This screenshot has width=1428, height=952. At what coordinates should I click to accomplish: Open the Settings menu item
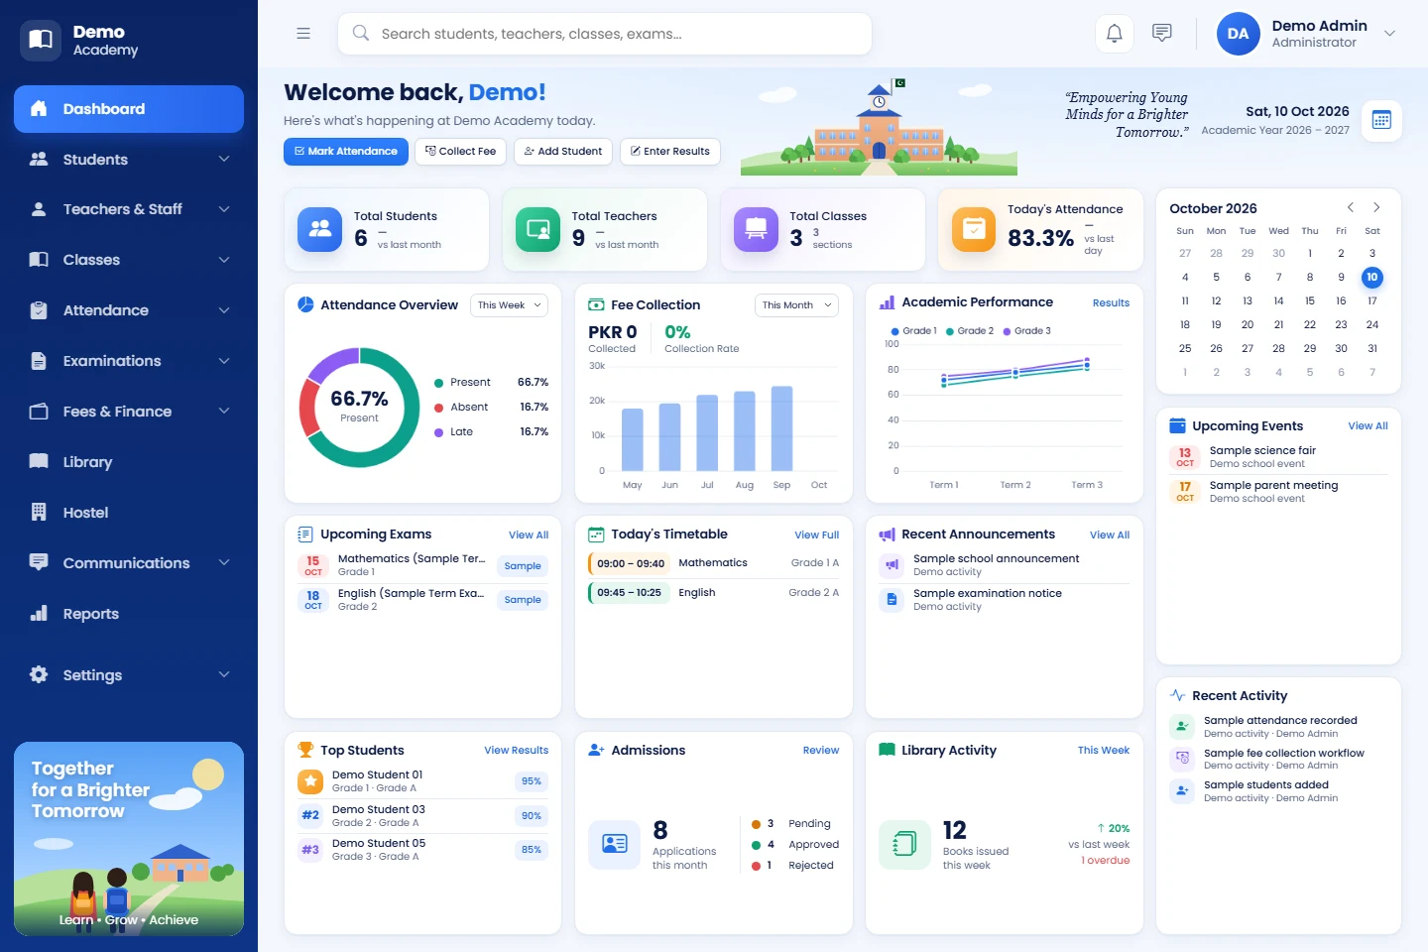point(129,674)
